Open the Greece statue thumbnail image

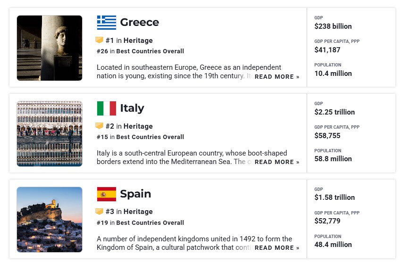(x=50, y=48)
